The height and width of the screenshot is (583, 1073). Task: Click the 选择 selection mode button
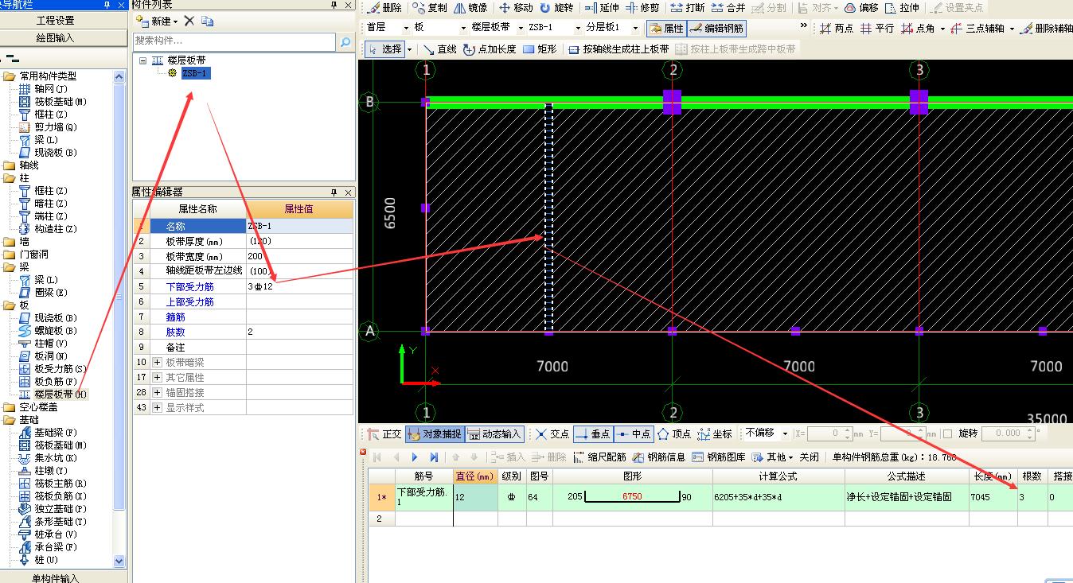click(x=385, y=49)
